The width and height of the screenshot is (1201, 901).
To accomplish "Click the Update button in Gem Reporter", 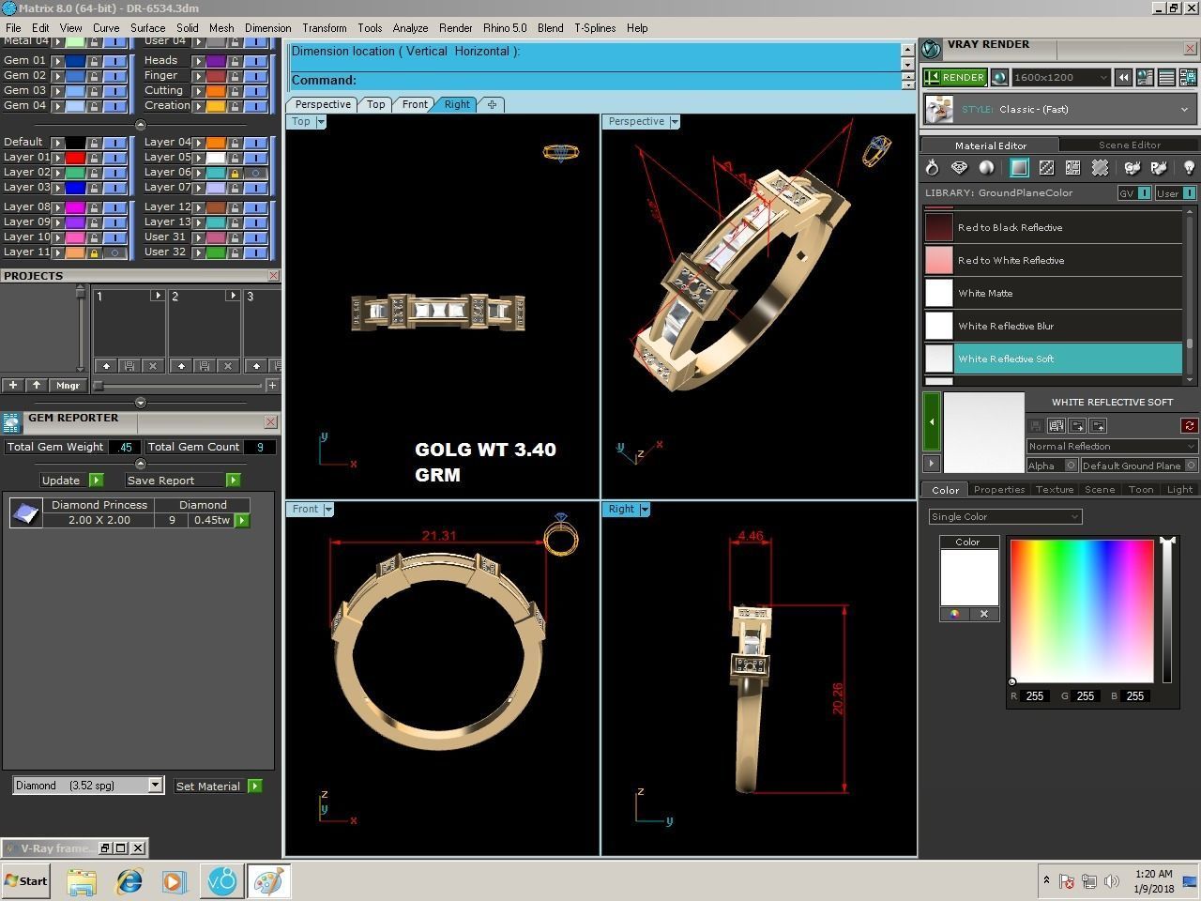I will pos(71,481).
